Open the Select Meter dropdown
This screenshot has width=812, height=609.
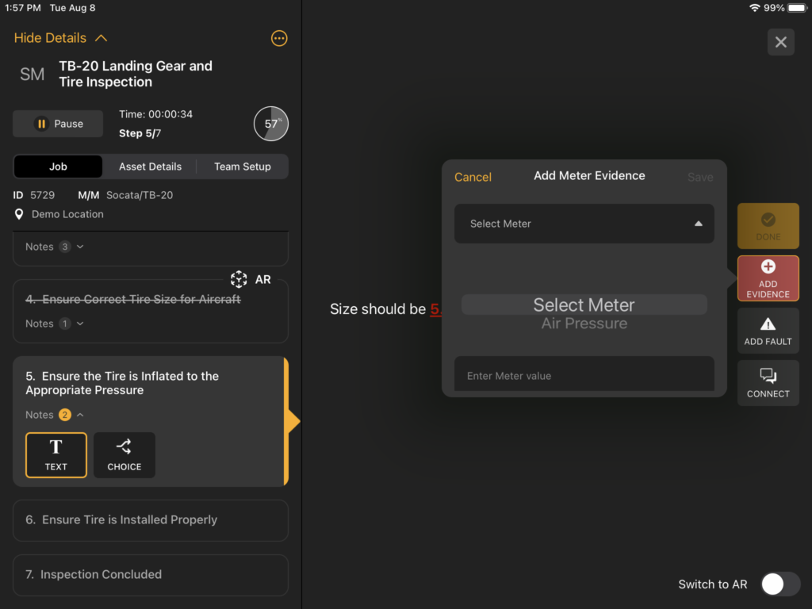click(x=584, y=224)
